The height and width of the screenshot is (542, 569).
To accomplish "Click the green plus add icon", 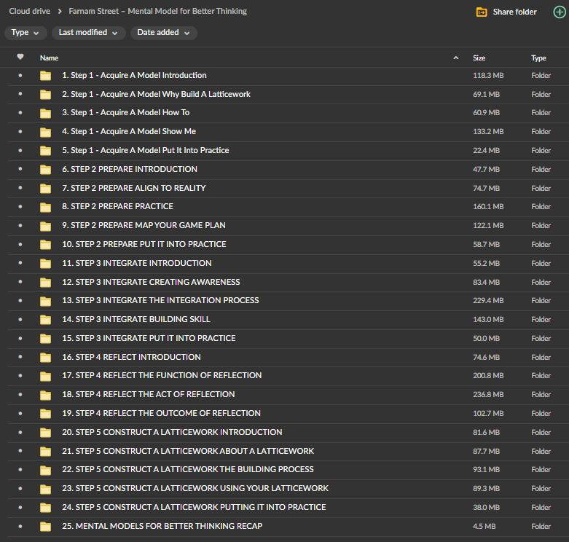I will click(x=559, y=12).
